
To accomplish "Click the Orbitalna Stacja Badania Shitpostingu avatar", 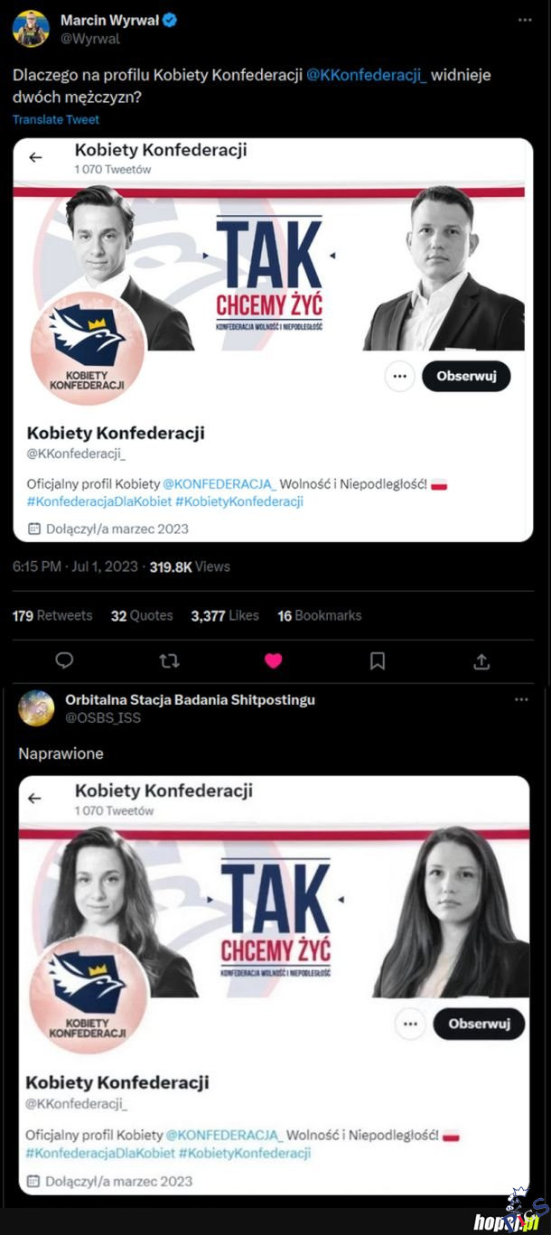I will [36, 707].
